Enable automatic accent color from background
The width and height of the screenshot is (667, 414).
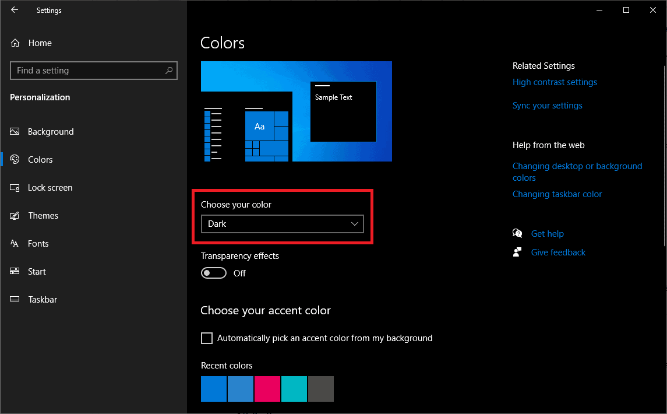pos(207,338)
